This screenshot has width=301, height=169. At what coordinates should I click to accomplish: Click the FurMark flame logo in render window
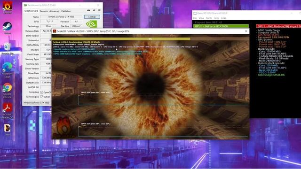(x=63, y=127)
